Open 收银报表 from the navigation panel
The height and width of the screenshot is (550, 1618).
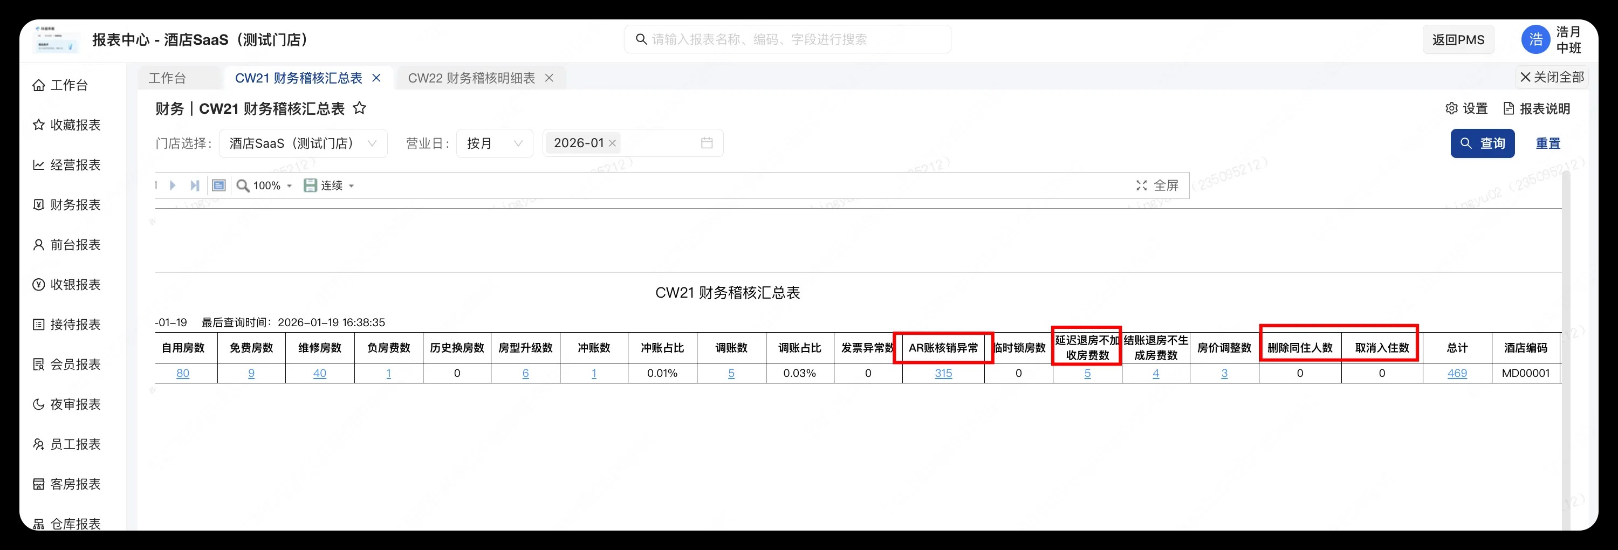(x=76, y=284)
